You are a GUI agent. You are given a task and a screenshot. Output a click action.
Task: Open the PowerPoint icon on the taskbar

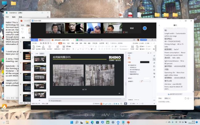tap(129, 122)
